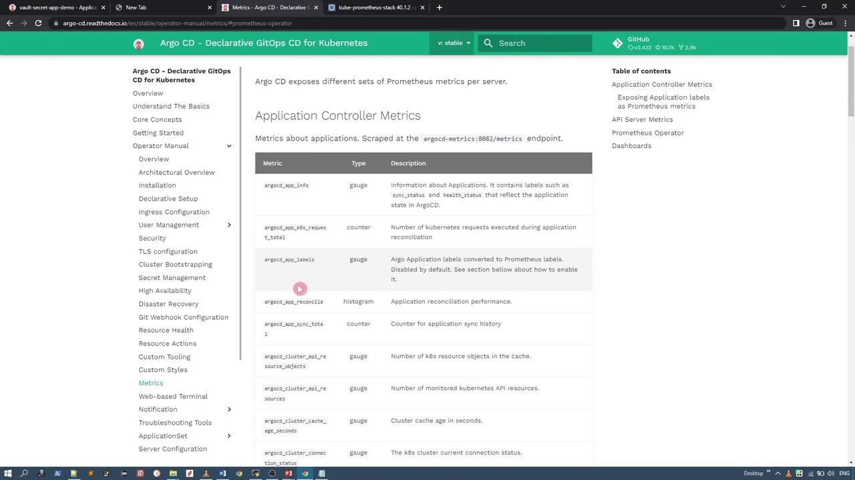The image size is (855, 480).
Task: Switch to the kube-prometheus-stack tab
Action: pos(377,7)
